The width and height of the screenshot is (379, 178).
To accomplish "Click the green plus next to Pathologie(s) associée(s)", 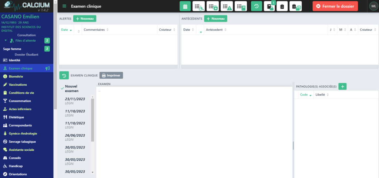I will [x=343, y=86].
